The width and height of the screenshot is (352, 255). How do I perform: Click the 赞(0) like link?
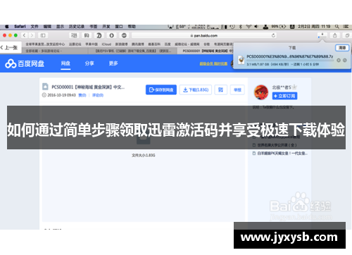[x=82, y=95]
